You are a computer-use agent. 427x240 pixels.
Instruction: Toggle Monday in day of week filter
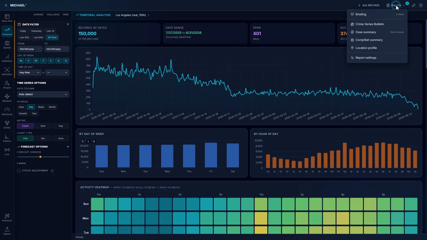point(21,61)
